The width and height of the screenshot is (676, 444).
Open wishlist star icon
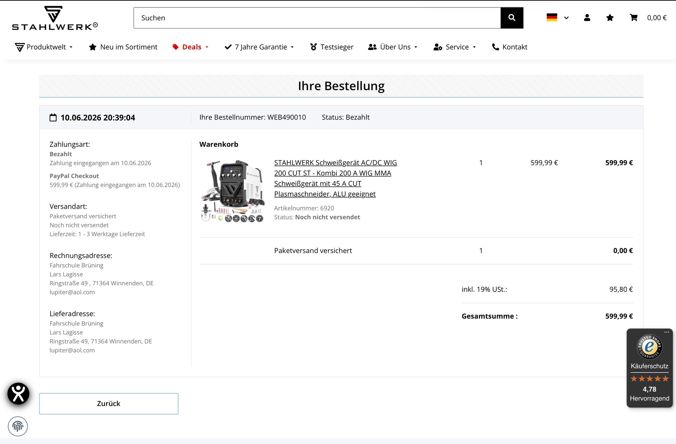coord(610,18)
